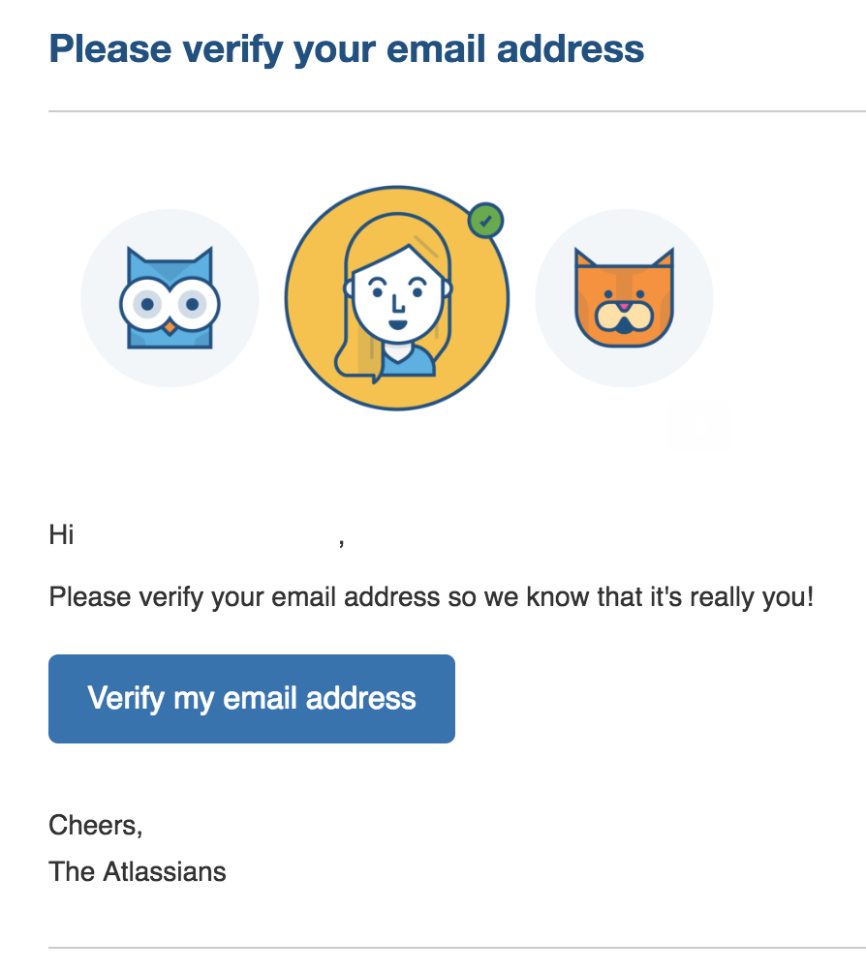Click the green checkmark badge
Viewport: 866px width, 970px height.
tap(486, 221)
